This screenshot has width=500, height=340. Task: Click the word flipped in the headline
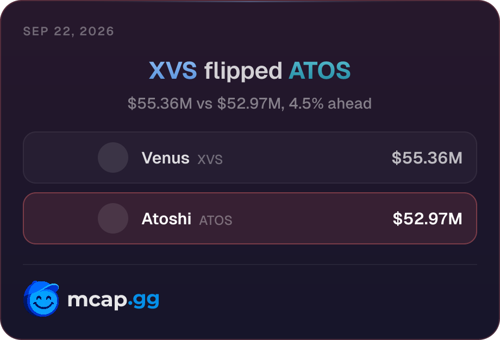[x=243, y=71]
